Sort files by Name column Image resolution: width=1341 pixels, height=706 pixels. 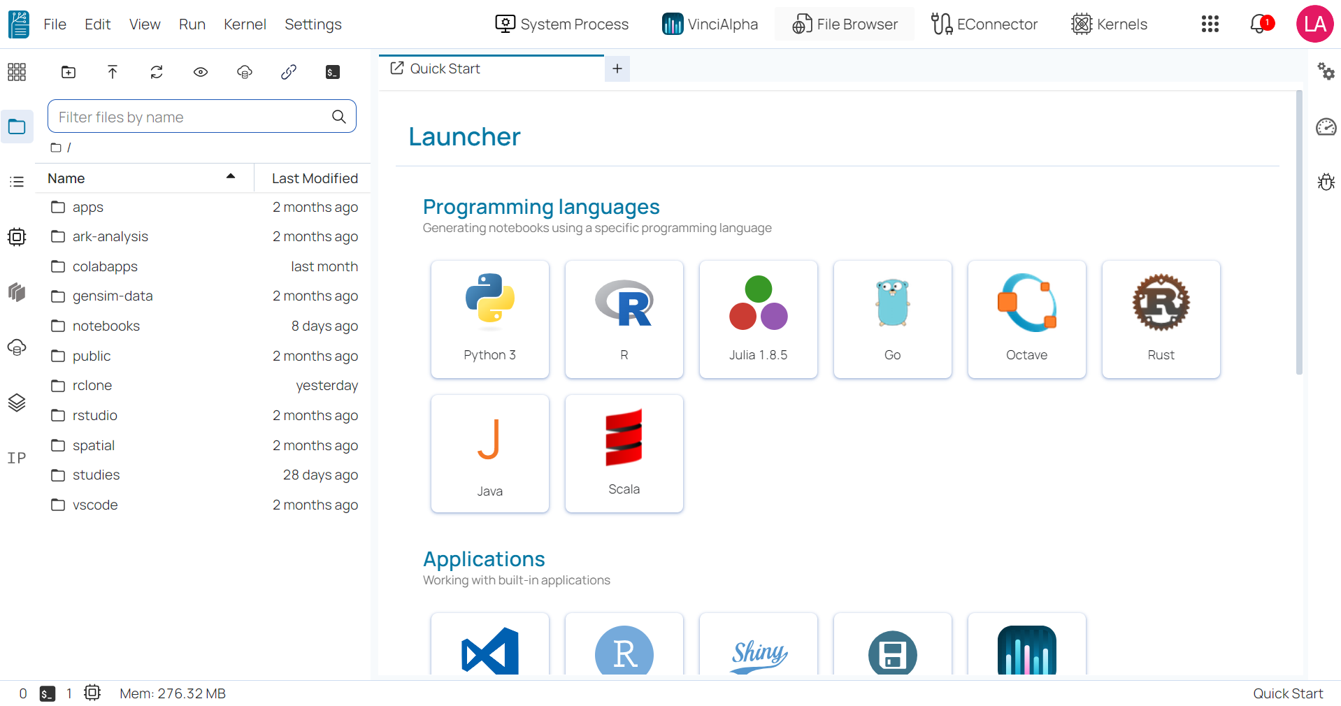pos(144,178)
